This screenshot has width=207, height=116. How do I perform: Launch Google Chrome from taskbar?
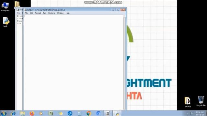(x=89, y=113)
